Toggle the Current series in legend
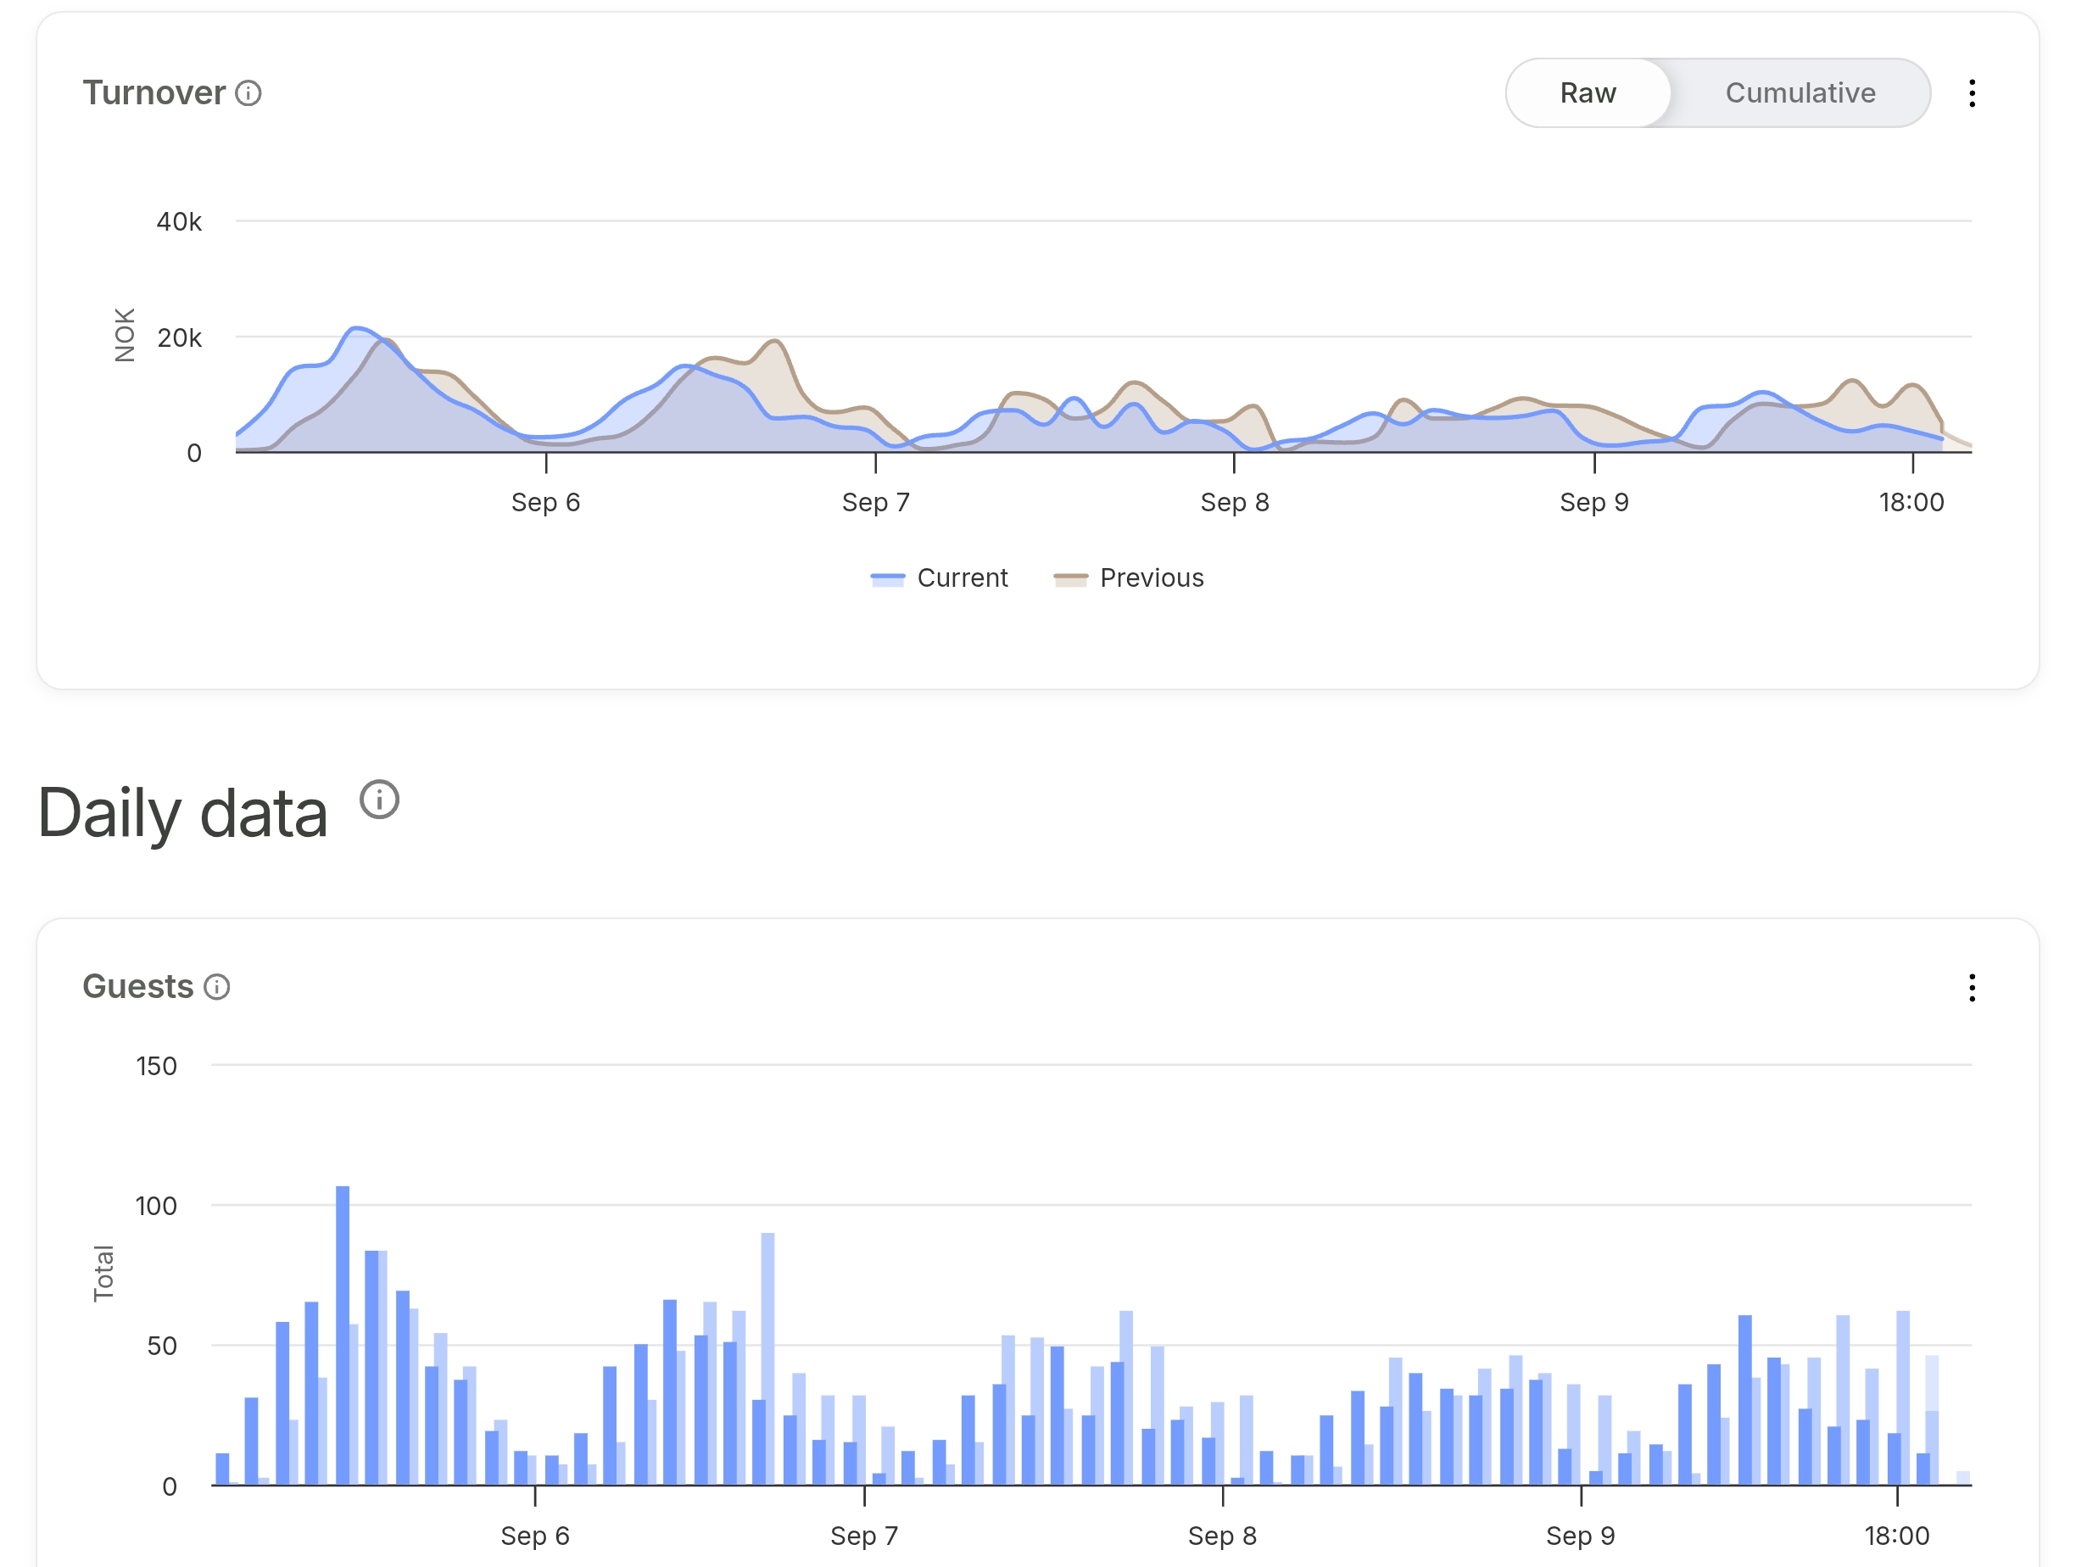The image size is (2076, 1567). (939, 578)
